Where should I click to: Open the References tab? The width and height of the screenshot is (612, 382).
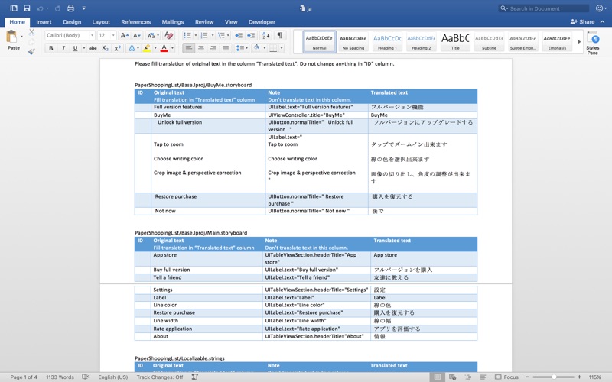tap(136, 22)
